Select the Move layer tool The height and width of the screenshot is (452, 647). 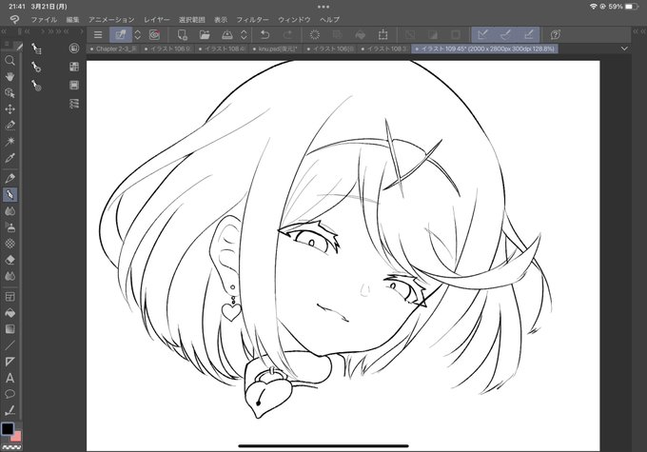point(10,109)
